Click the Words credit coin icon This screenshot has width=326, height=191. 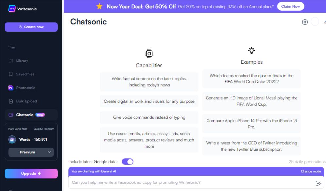12,139
